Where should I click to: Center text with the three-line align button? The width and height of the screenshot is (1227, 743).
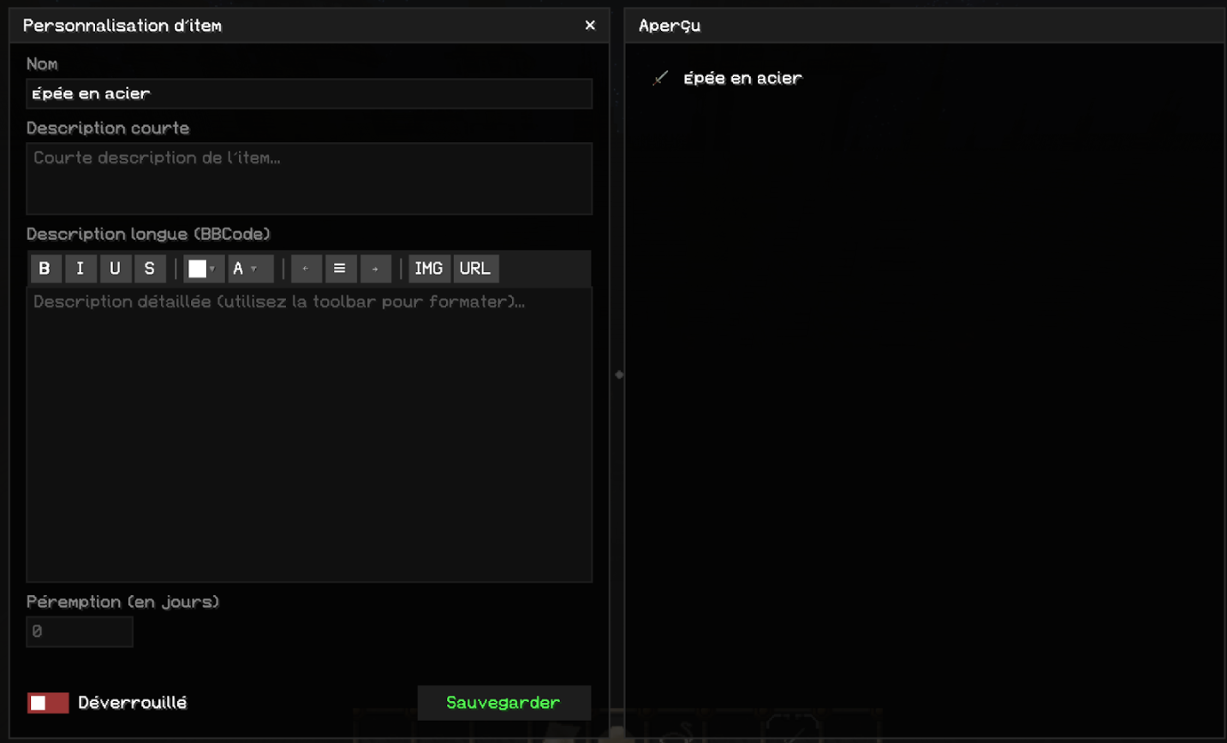340,269
